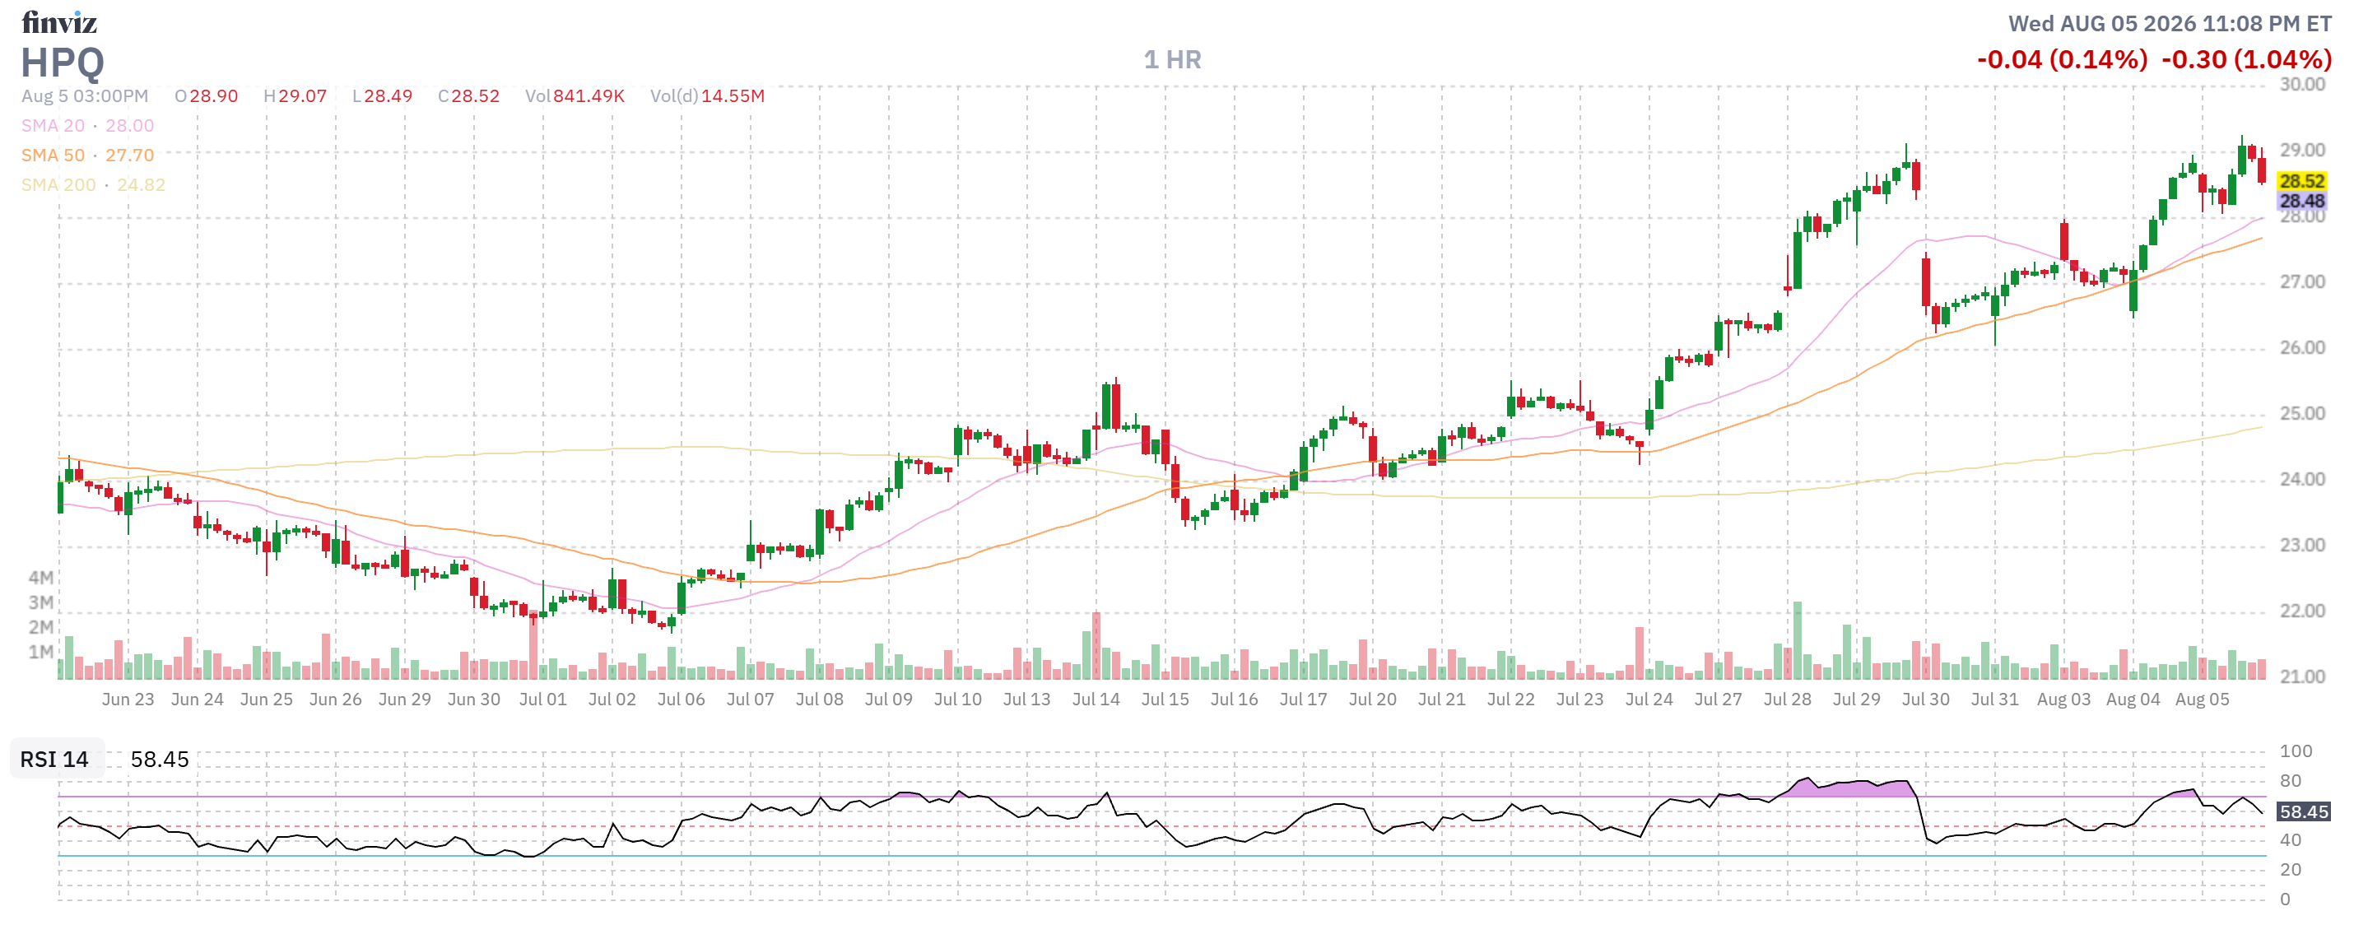Click the Jul 24 date label
Image resolution: width=2354 pixels, height=925 pixels.
1649,700
